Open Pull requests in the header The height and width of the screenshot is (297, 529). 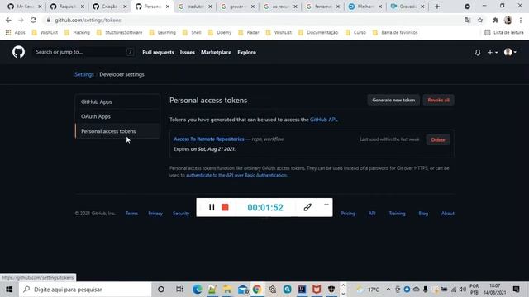[x=158, y=53]
